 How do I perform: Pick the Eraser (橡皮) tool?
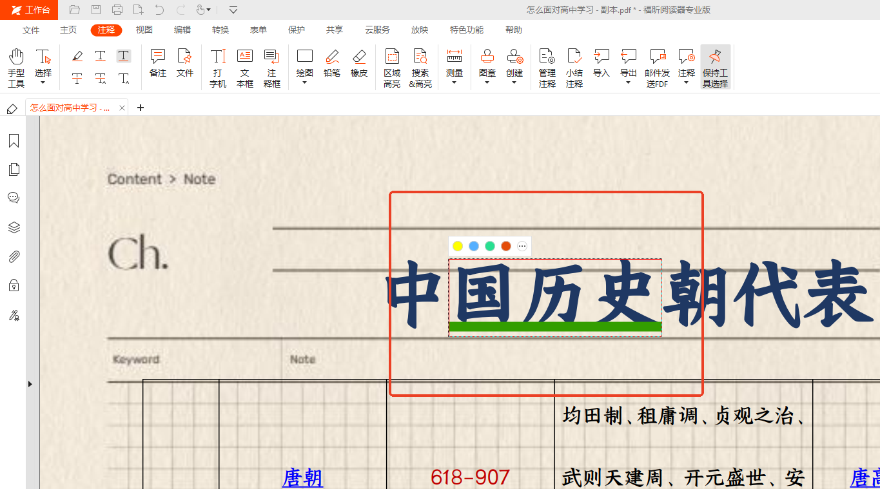point(359,63)
